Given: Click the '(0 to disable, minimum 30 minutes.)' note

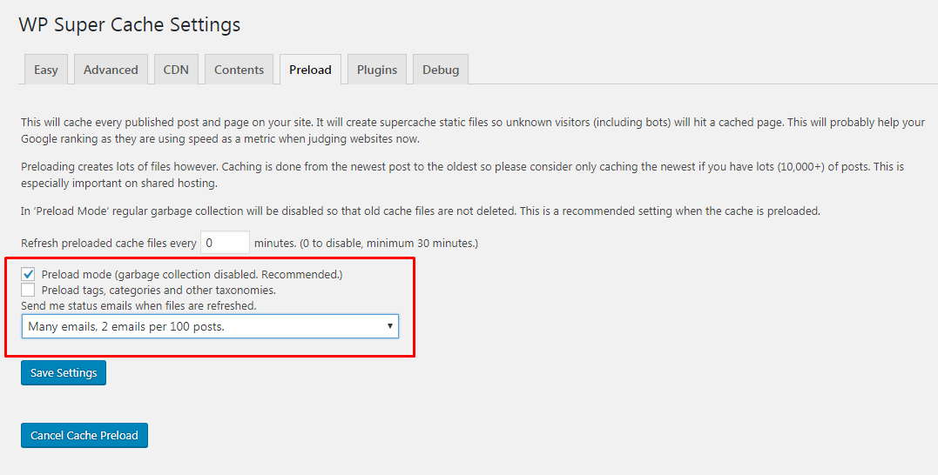Looking at the screenshot, I should [x=388, y=244].
